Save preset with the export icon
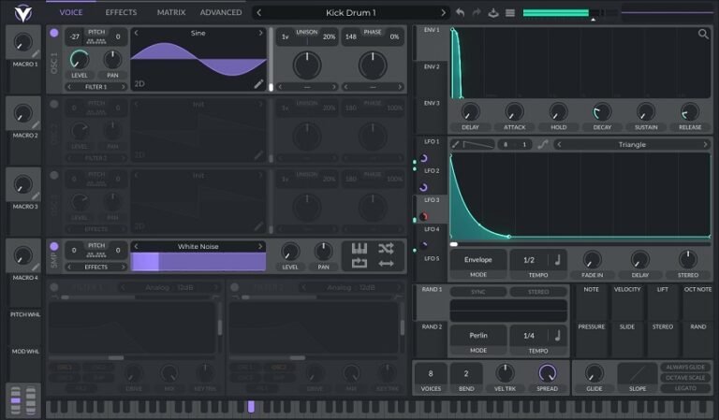719x420 pixels. click(493, 13)
